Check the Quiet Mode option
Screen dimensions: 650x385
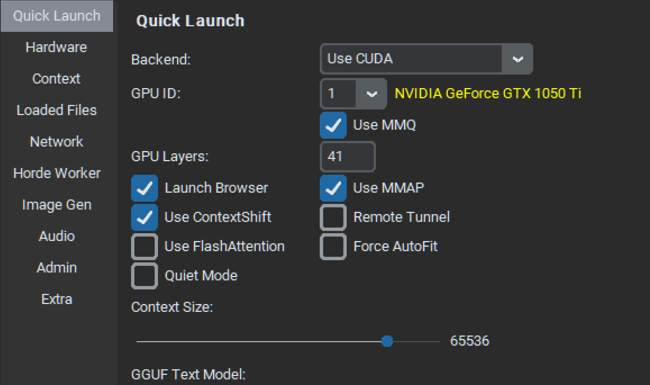145,276
